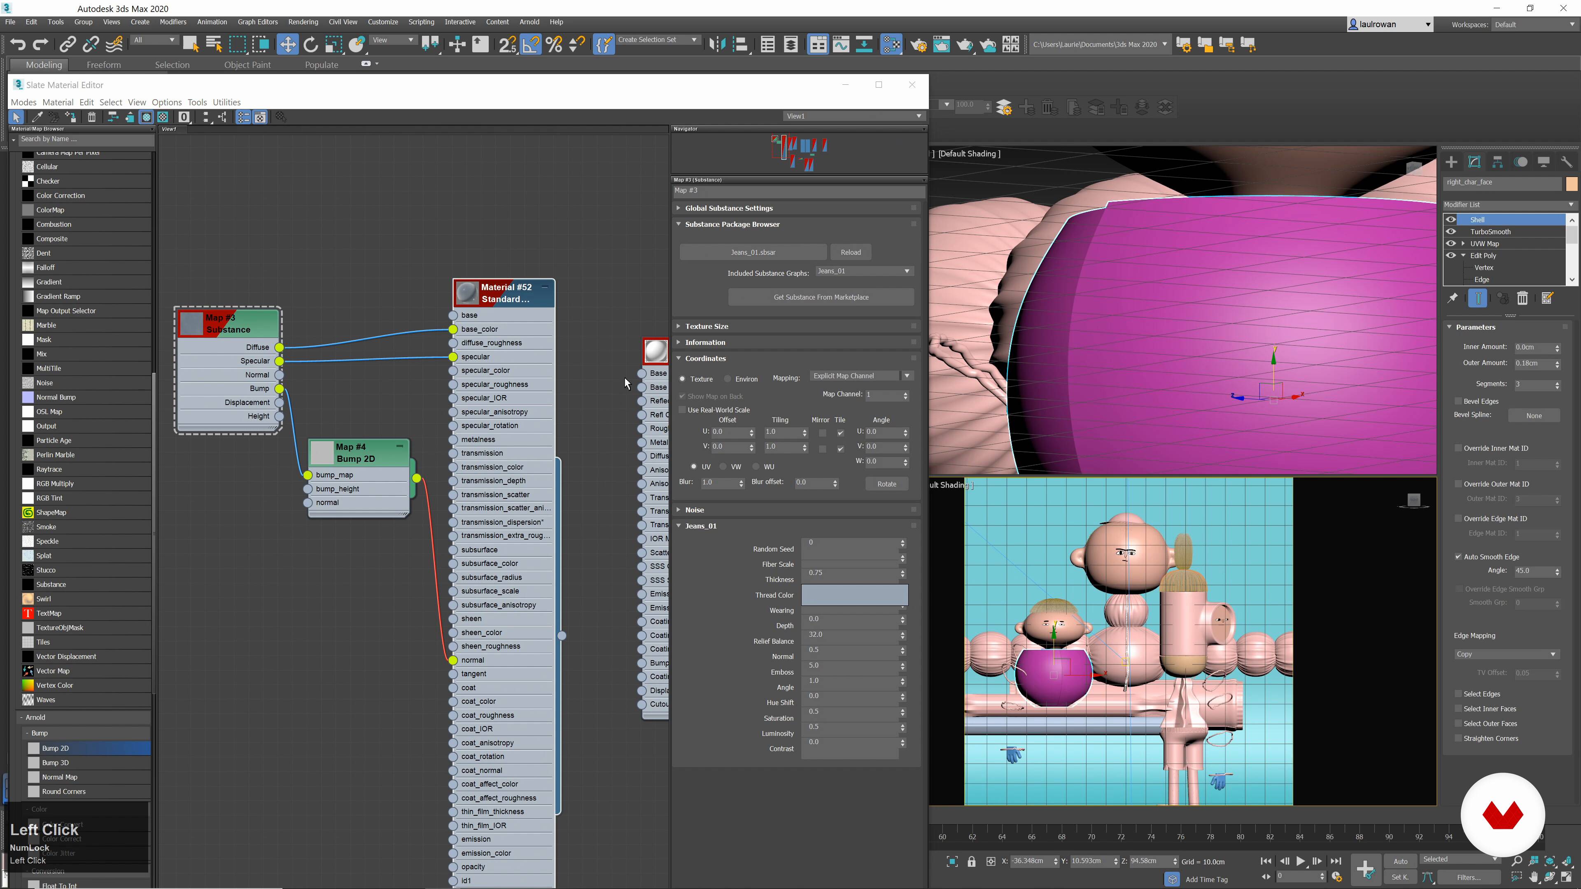Click the Reload substance button

pyautogui.click(x=850, y=252)
